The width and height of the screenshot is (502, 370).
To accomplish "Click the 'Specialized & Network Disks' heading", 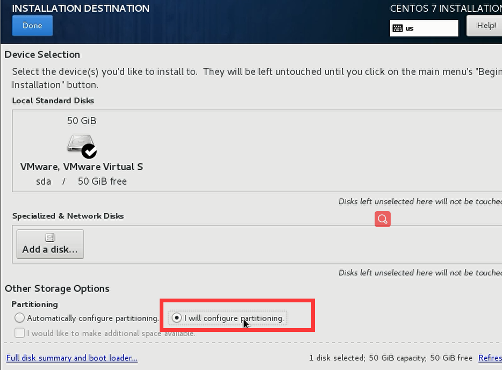I will pos(68,216).
